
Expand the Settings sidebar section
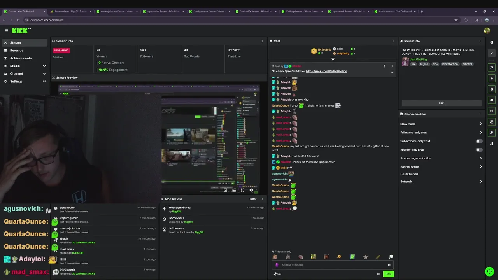click(25, 81)
